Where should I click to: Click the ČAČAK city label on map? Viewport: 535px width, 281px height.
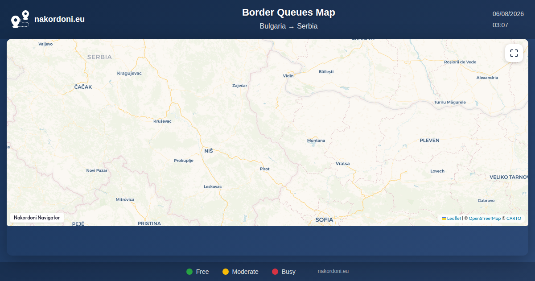coord(83,87)
